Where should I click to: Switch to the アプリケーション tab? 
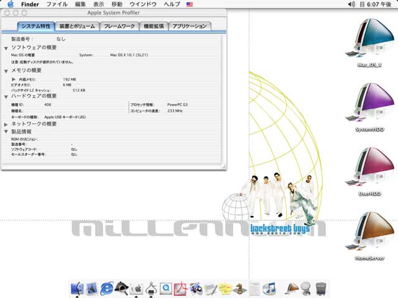pyautogui.click(x=190, y=26)
